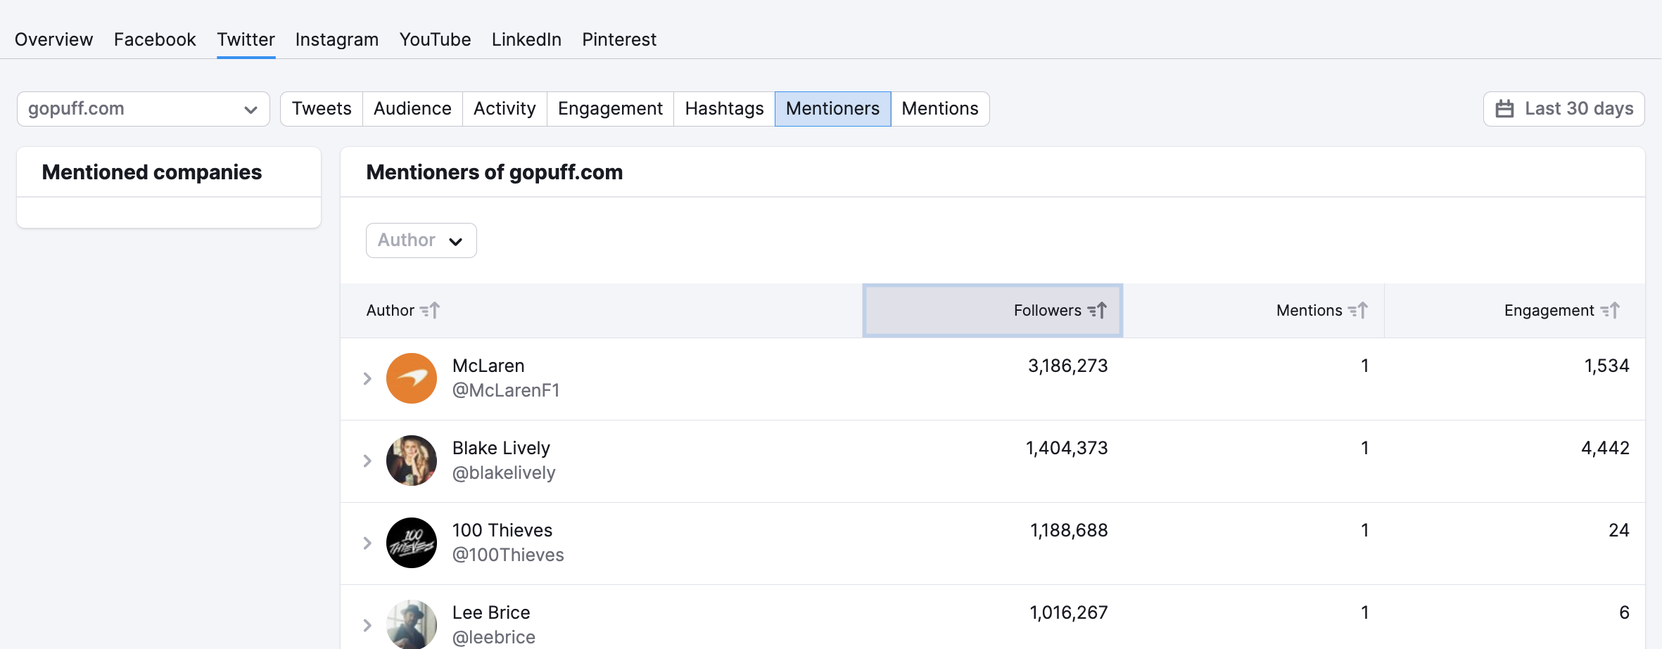The width and height of the screenshot is (1662, 649).
Task: Click Blake Lively's profile photo
Action: coord(412,461)
